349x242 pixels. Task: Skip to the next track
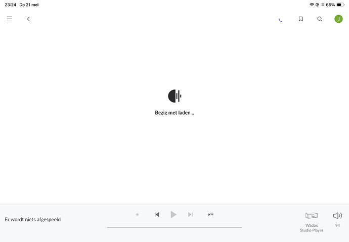[190, 214]
